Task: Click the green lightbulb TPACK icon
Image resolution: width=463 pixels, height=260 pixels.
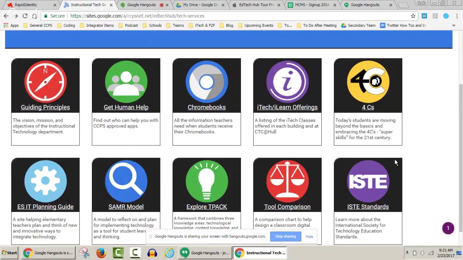Action: click(x=207, y=181)
